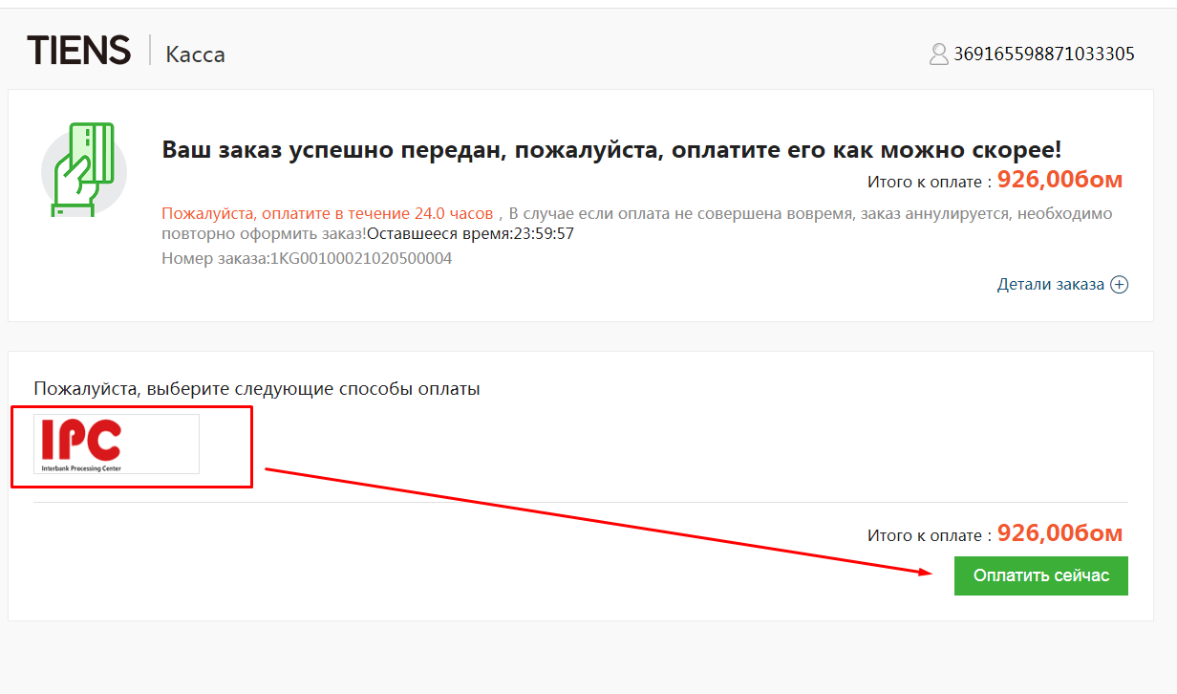Click the Касса page title
This screenshot has width=1177, height=694.
pyautogui.click(x=195, y=54)
